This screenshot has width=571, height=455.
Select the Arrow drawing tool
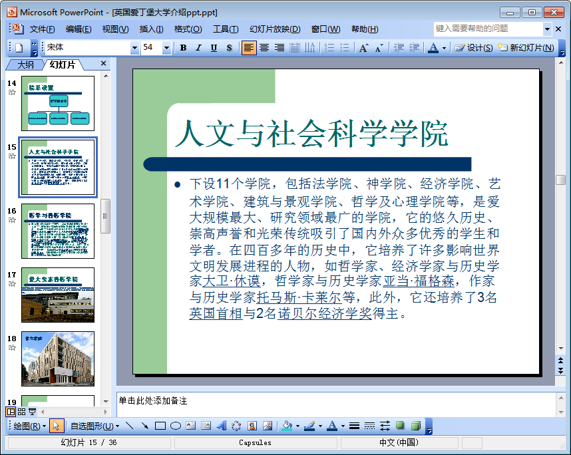145,426
